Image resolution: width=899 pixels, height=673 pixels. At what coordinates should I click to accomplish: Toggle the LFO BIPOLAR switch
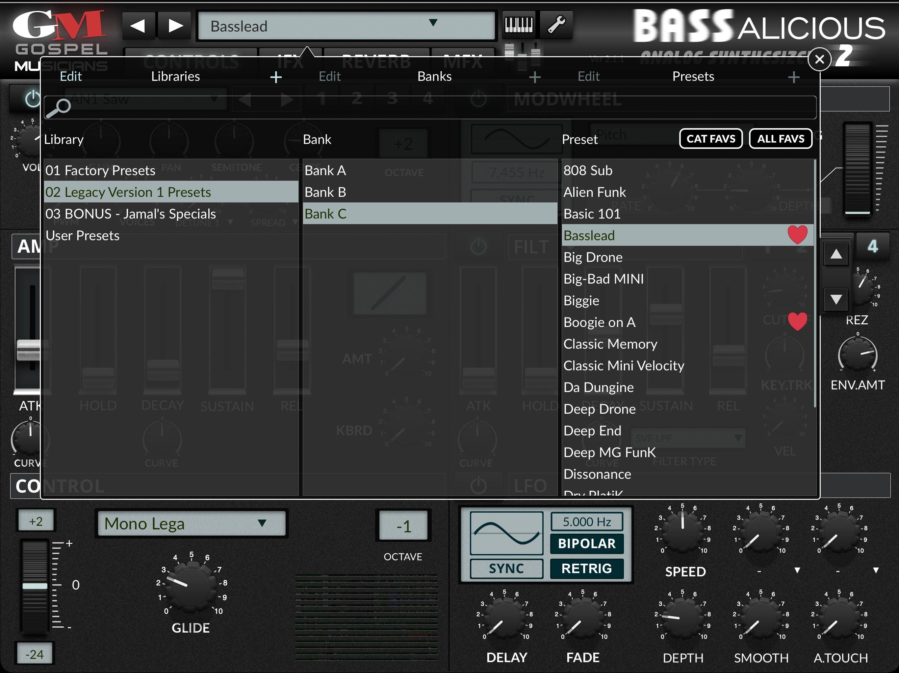(x=586, y=544)
